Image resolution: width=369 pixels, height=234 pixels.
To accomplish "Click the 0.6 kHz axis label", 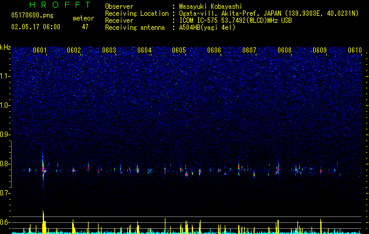I will (x=5, y=222).
